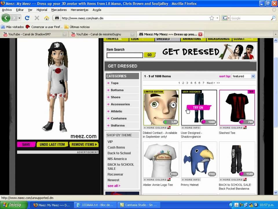Click the pink SAVE button
278x209 pixels.
(26, 145)
